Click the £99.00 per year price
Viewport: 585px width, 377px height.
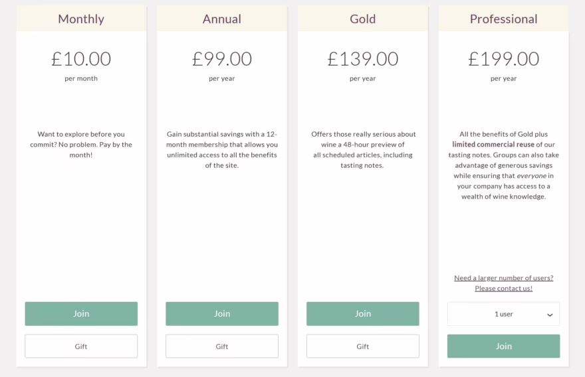[x=222, y=59]
